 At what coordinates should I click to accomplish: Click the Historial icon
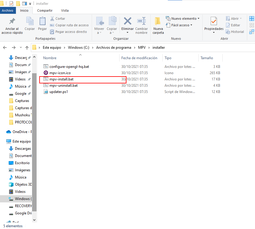[235, 31]
